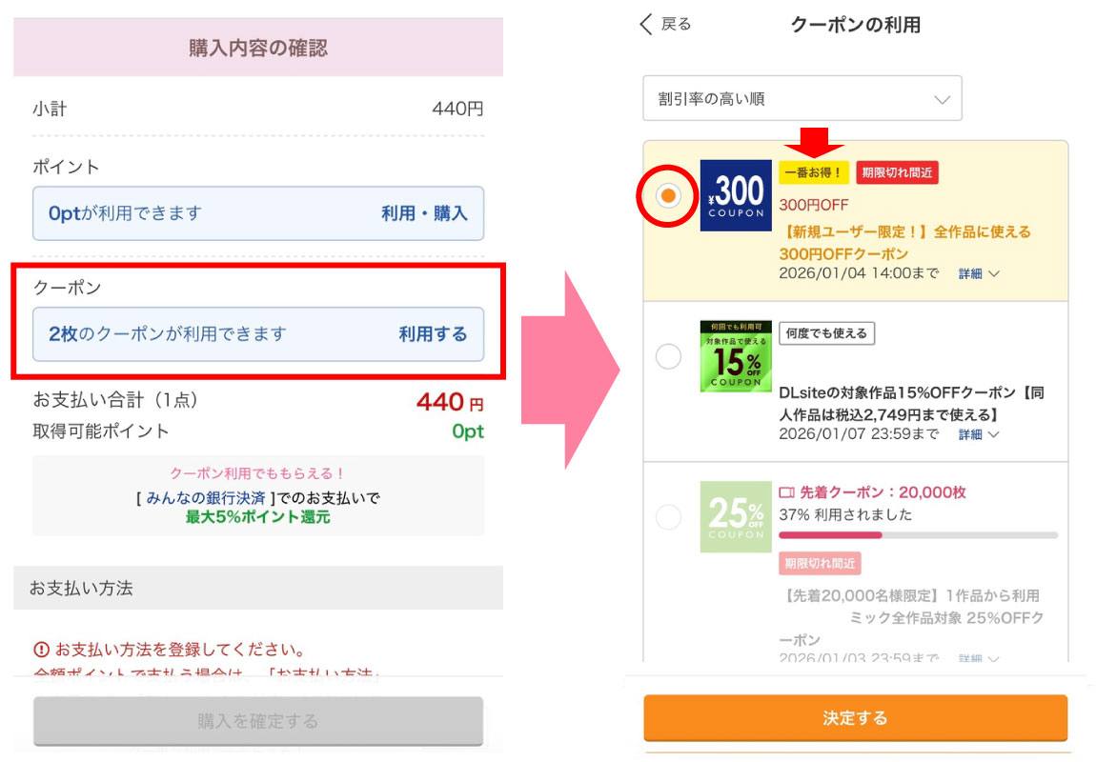Click the 何度でも使える badge
This screenshot has width=1096, height=762.
826,332
